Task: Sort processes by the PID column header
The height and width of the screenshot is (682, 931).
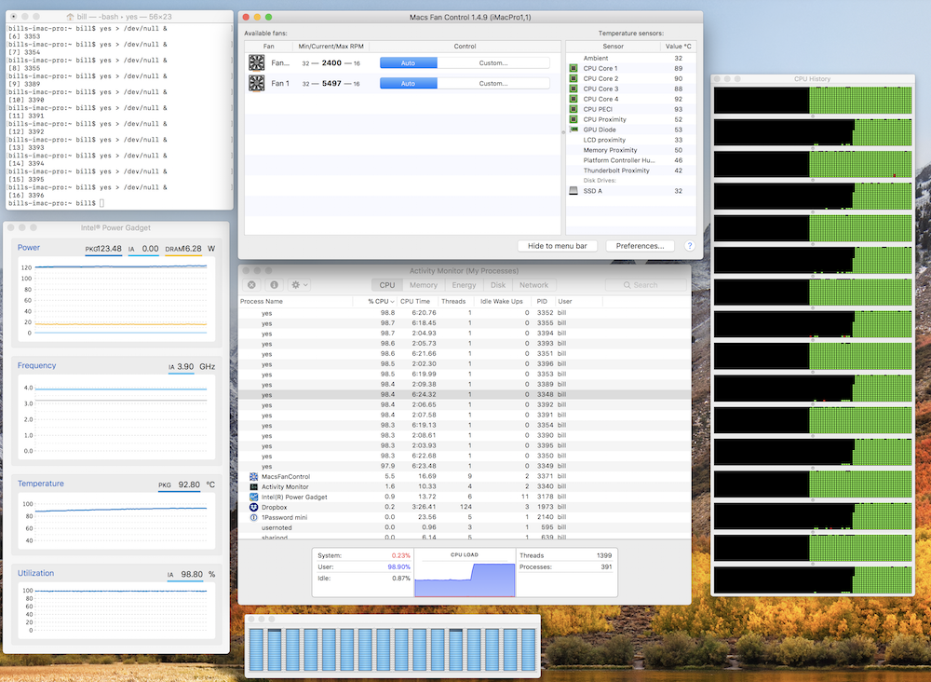Action: coord(542,302)
